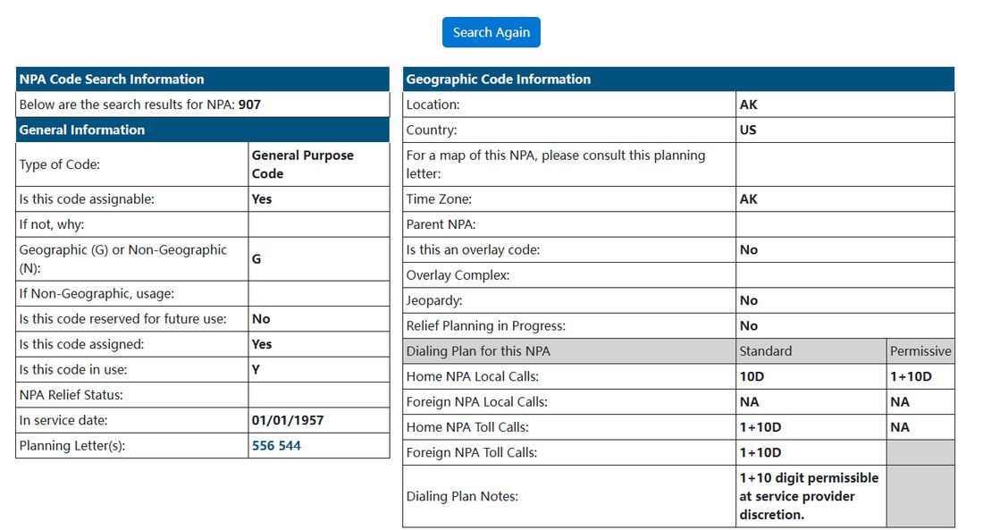This screenshot has height=530, width=983.
Task: Click the Search Again button
Action: [x=491, y=32]
